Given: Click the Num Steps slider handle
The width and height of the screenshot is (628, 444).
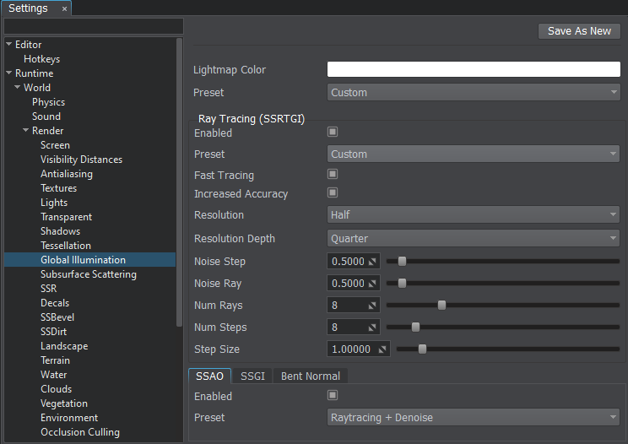Looking at the screenshot, I should tap(416, 328).
